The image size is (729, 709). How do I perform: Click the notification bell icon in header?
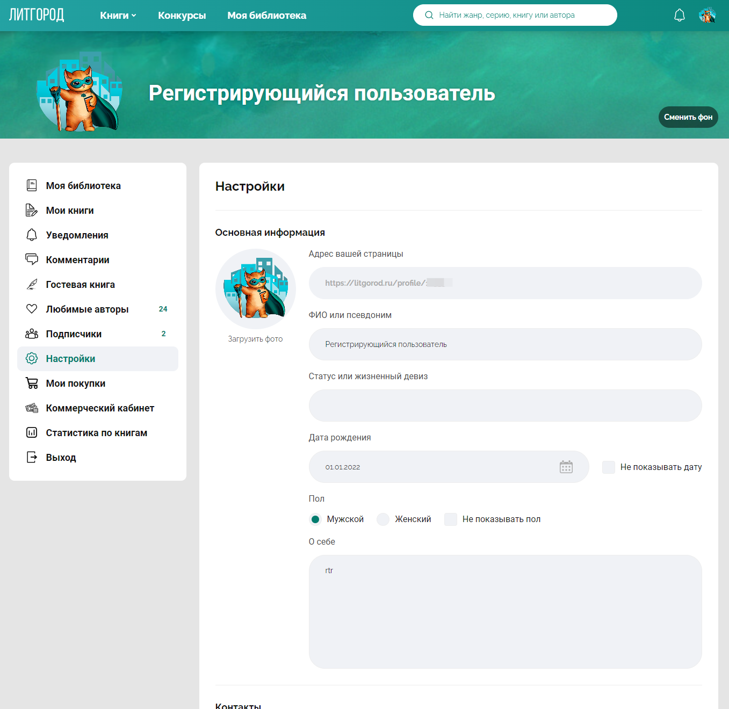coord(679,15)
